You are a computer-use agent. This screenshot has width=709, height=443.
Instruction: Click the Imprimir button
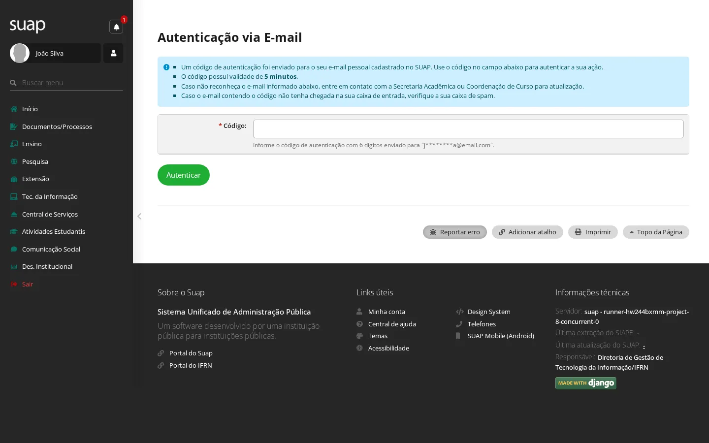tap(593, 232)
